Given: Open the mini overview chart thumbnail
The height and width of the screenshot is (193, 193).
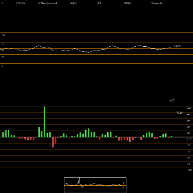Looking at the screenshot, I should click(x=95, y=185).
